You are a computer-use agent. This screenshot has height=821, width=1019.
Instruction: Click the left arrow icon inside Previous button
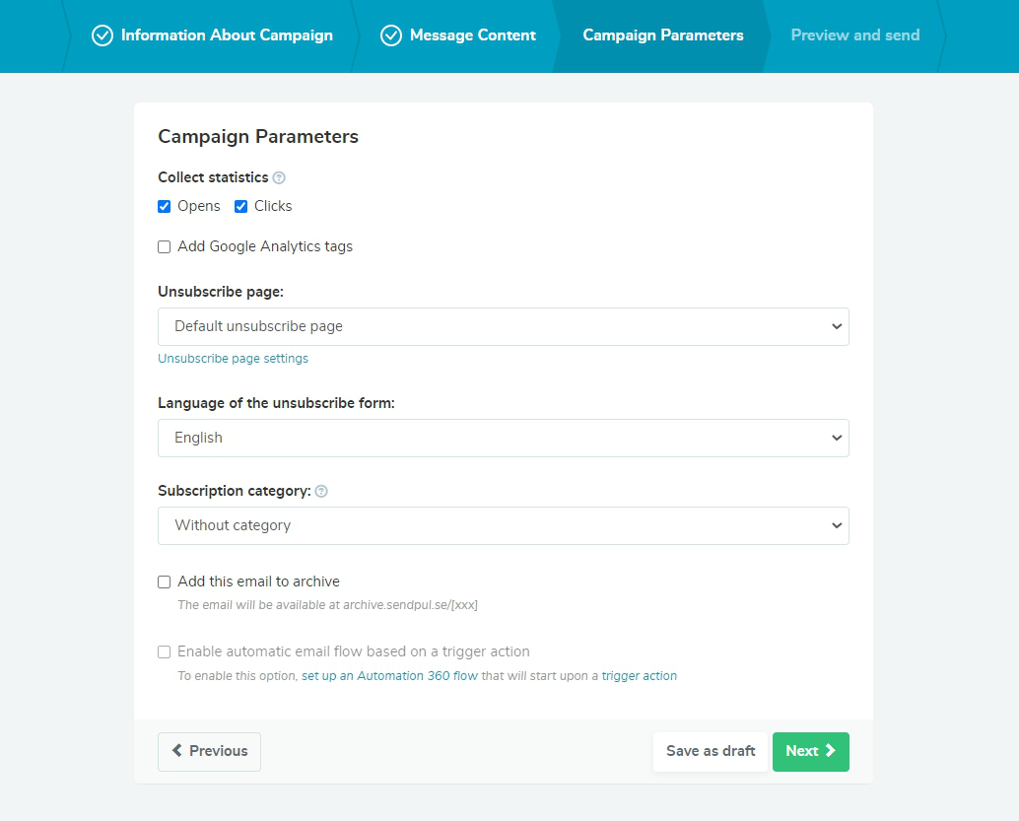point(177,751)
